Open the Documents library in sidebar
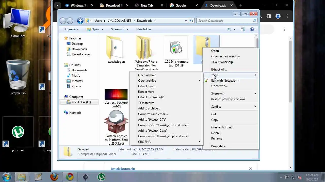This screenshot has width=325, height=182. pos(79,70)
